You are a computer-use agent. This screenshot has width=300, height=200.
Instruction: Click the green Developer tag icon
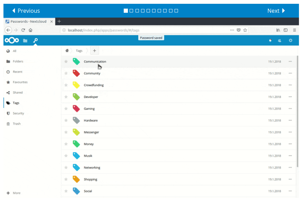[x=76, y=97]
